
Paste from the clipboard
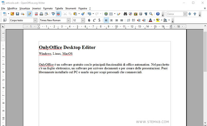pos(75,14)
